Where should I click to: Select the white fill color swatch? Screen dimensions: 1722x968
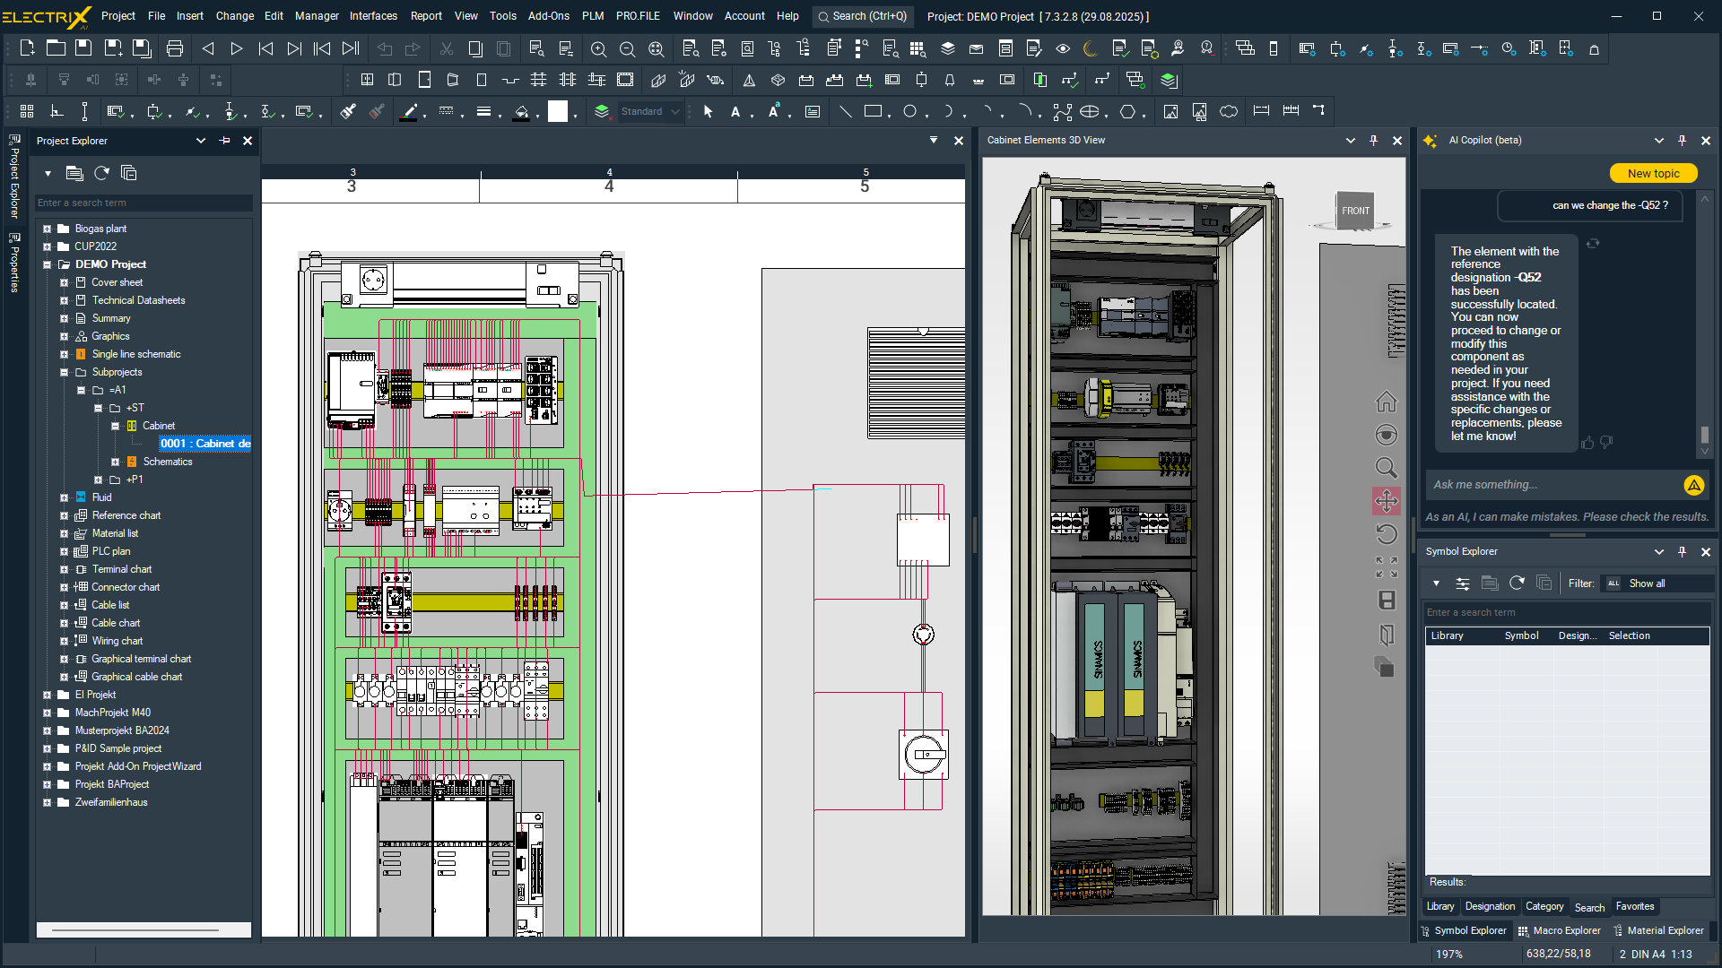click(558, 112)
